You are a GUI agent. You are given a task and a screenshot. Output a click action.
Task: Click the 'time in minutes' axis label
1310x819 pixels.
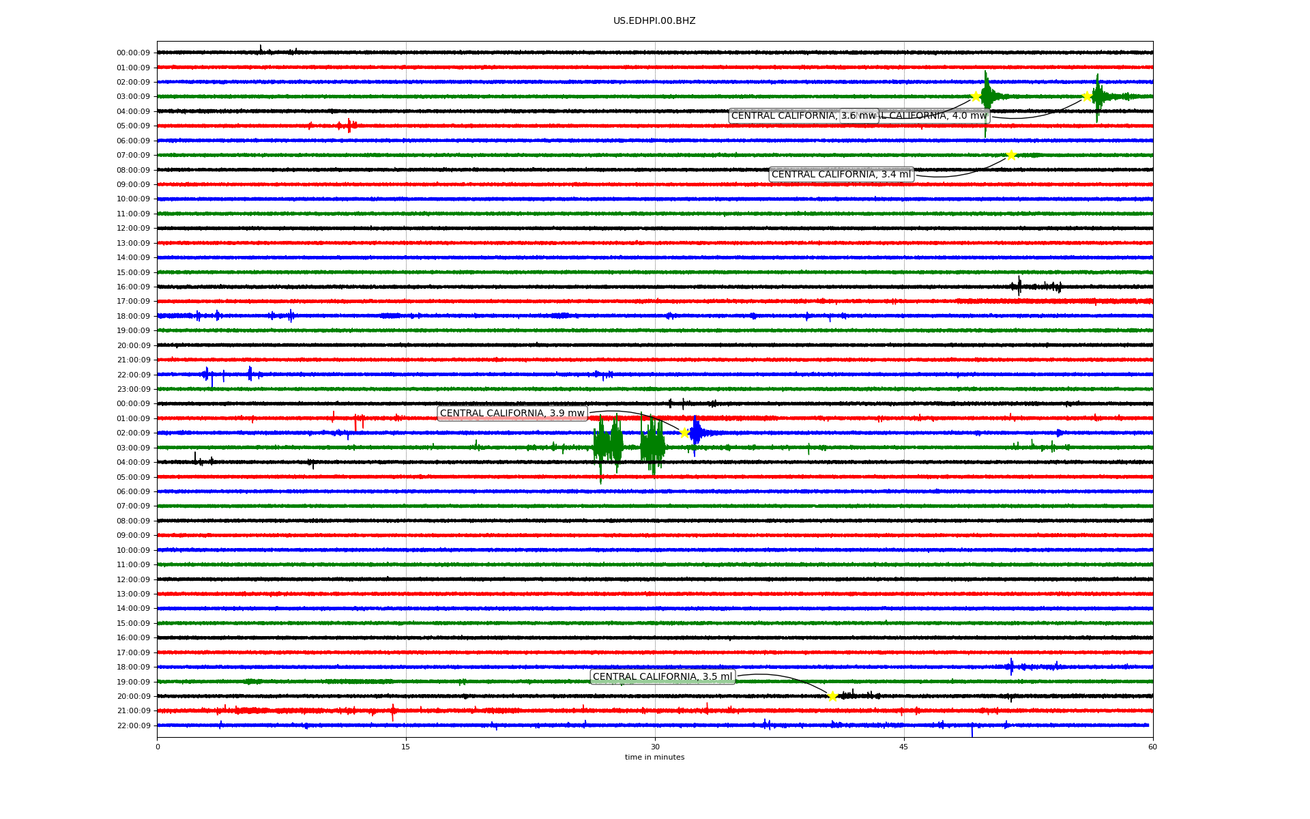(654, 758)
